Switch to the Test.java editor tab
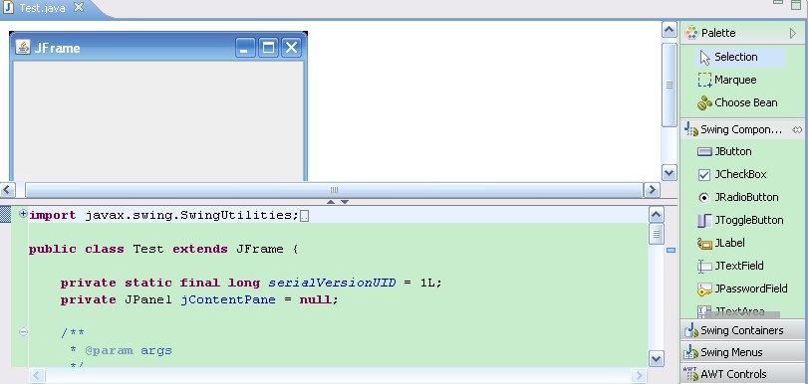This screenshot has width=808, height=384. [42, 8]
